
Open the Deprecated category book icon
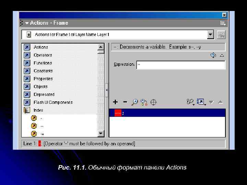tap(27, 95)
